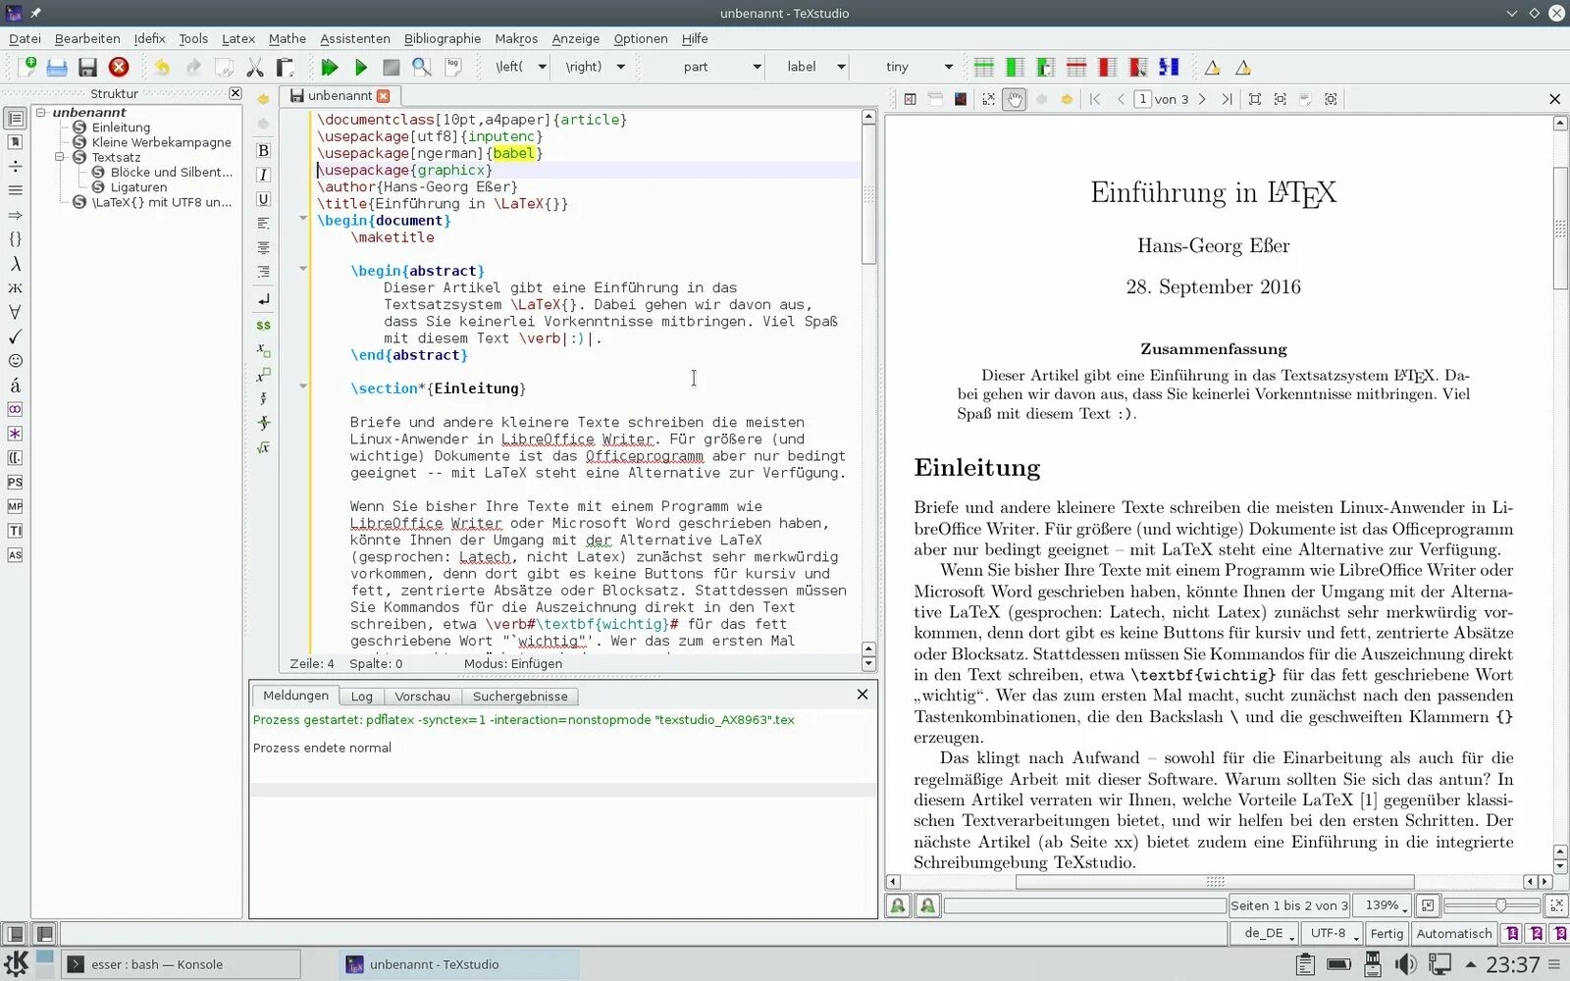Toggle the left side panel at bottom-left
This screenshot has width=1570, height=981.
point(15,934)
